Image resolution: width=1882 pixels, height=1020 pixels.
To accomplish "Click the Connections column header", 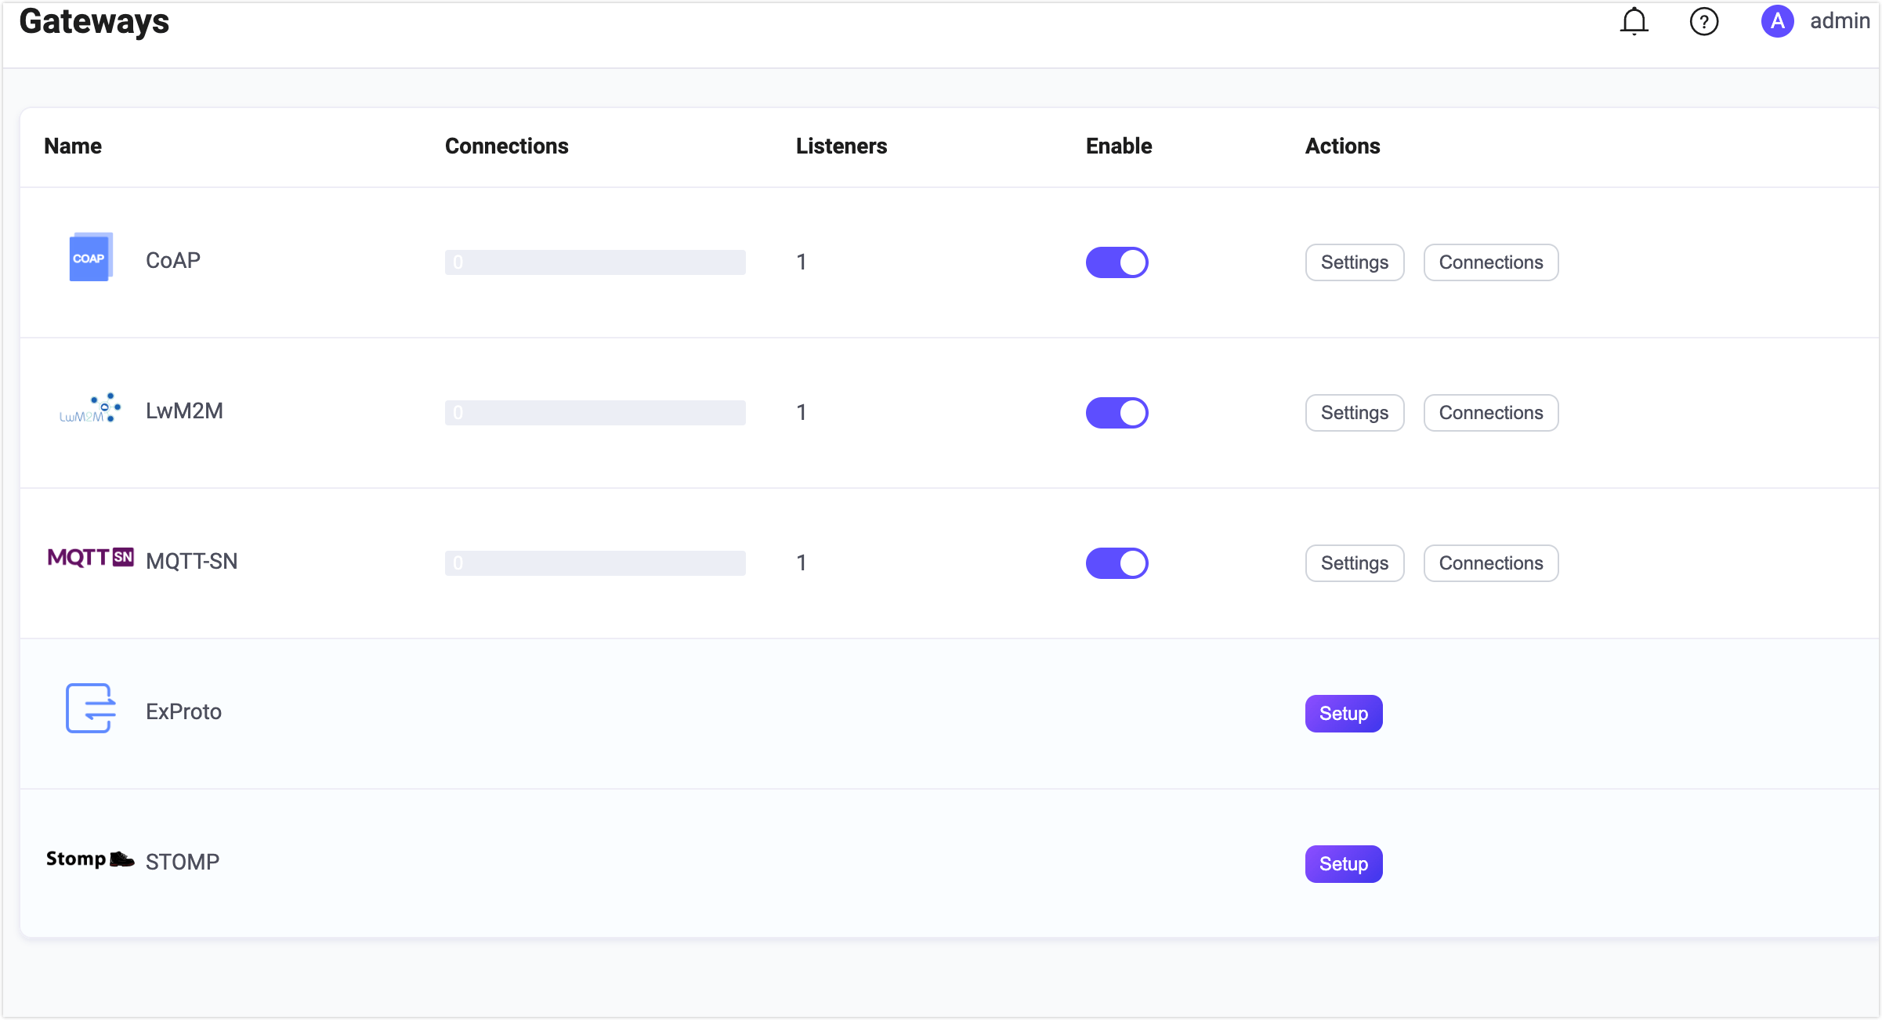I will click(506, 146).
